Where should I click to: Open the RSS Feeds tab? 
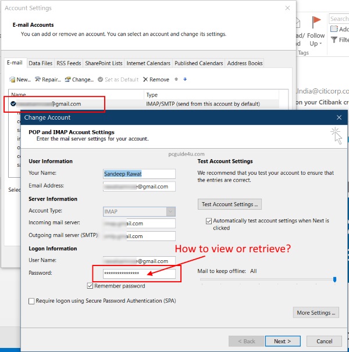tap(69, 63)
